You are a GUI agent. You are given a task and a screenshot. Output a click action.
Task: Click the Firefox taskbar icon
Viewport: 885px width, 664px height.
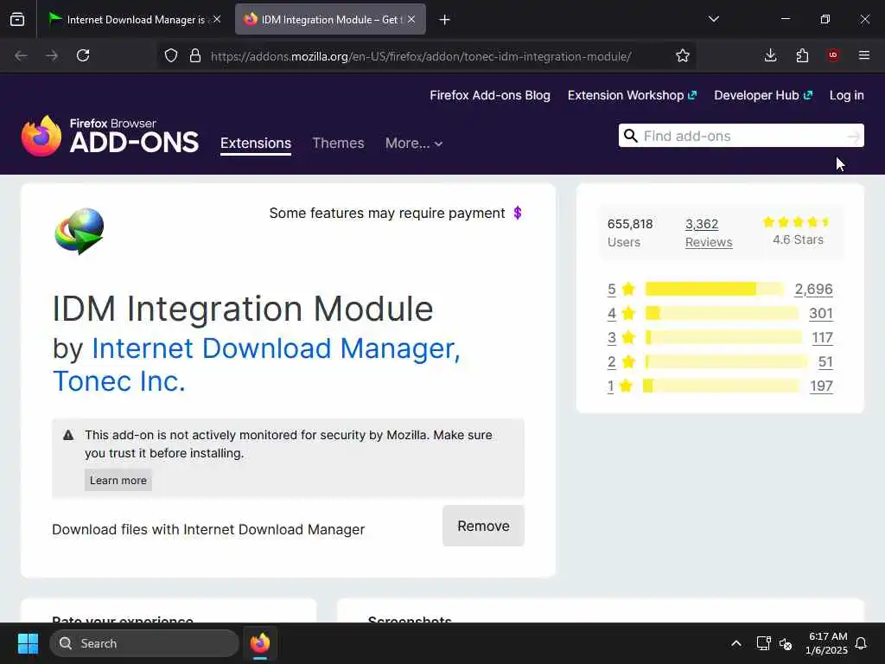coord(260,643)
